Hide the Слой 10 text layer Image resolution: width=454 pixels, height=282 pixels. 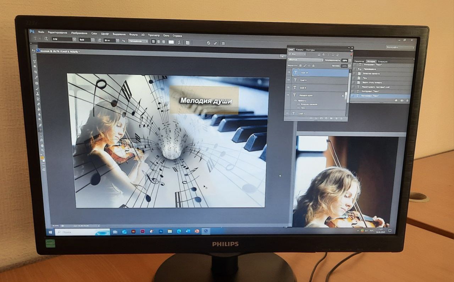(288, 73)
